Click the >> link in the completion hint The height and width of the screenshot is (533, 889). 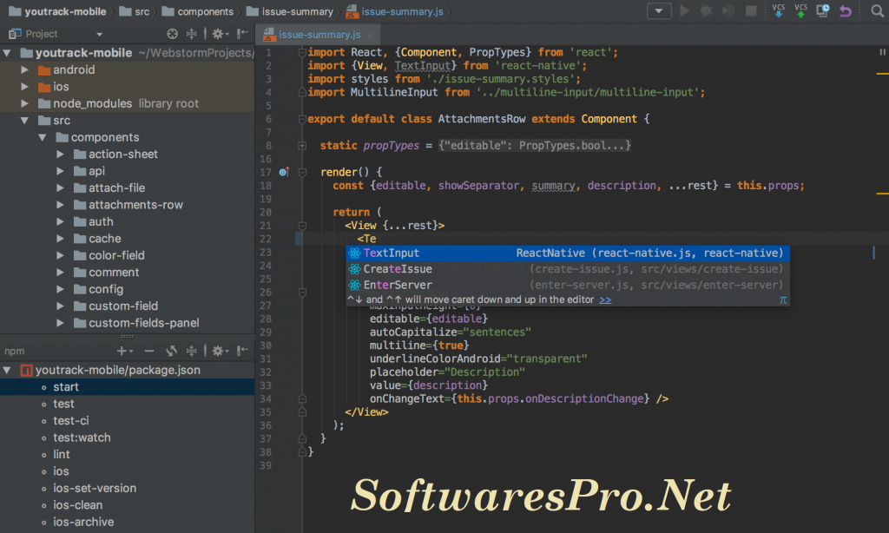tap(608, 299)
